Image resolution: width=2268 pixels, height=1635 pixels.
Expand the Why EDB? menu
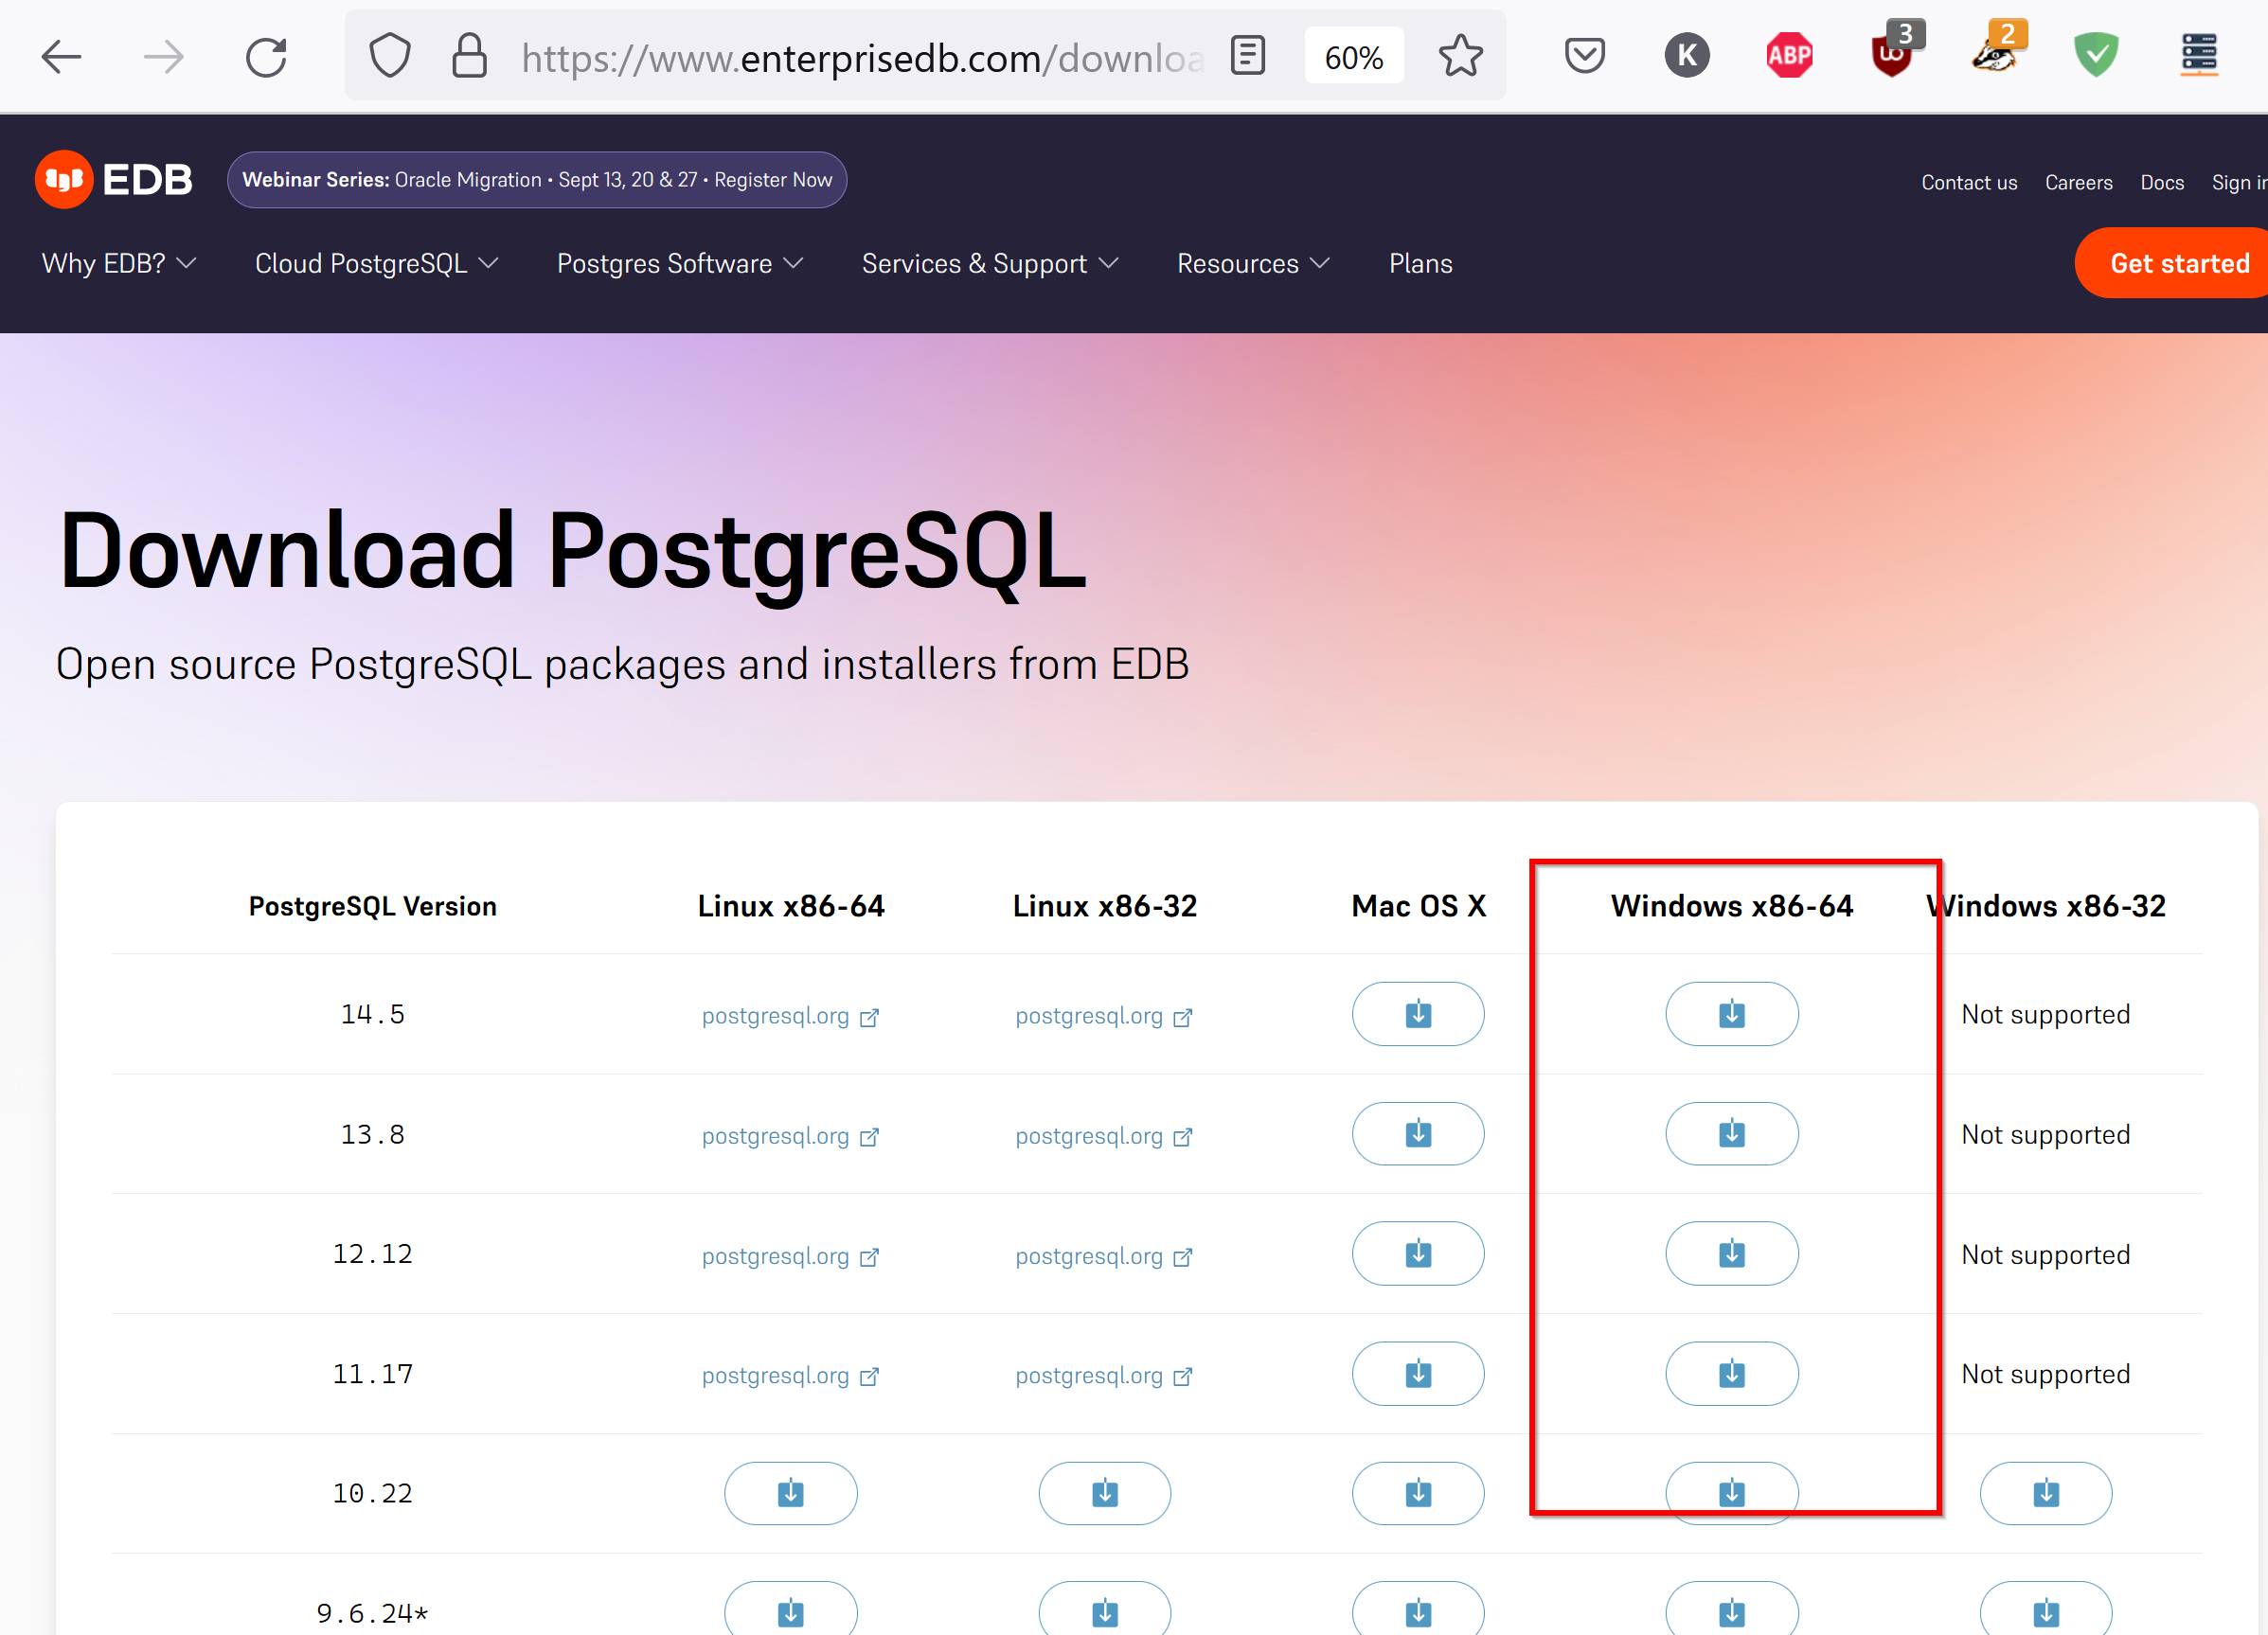point(119,264)
